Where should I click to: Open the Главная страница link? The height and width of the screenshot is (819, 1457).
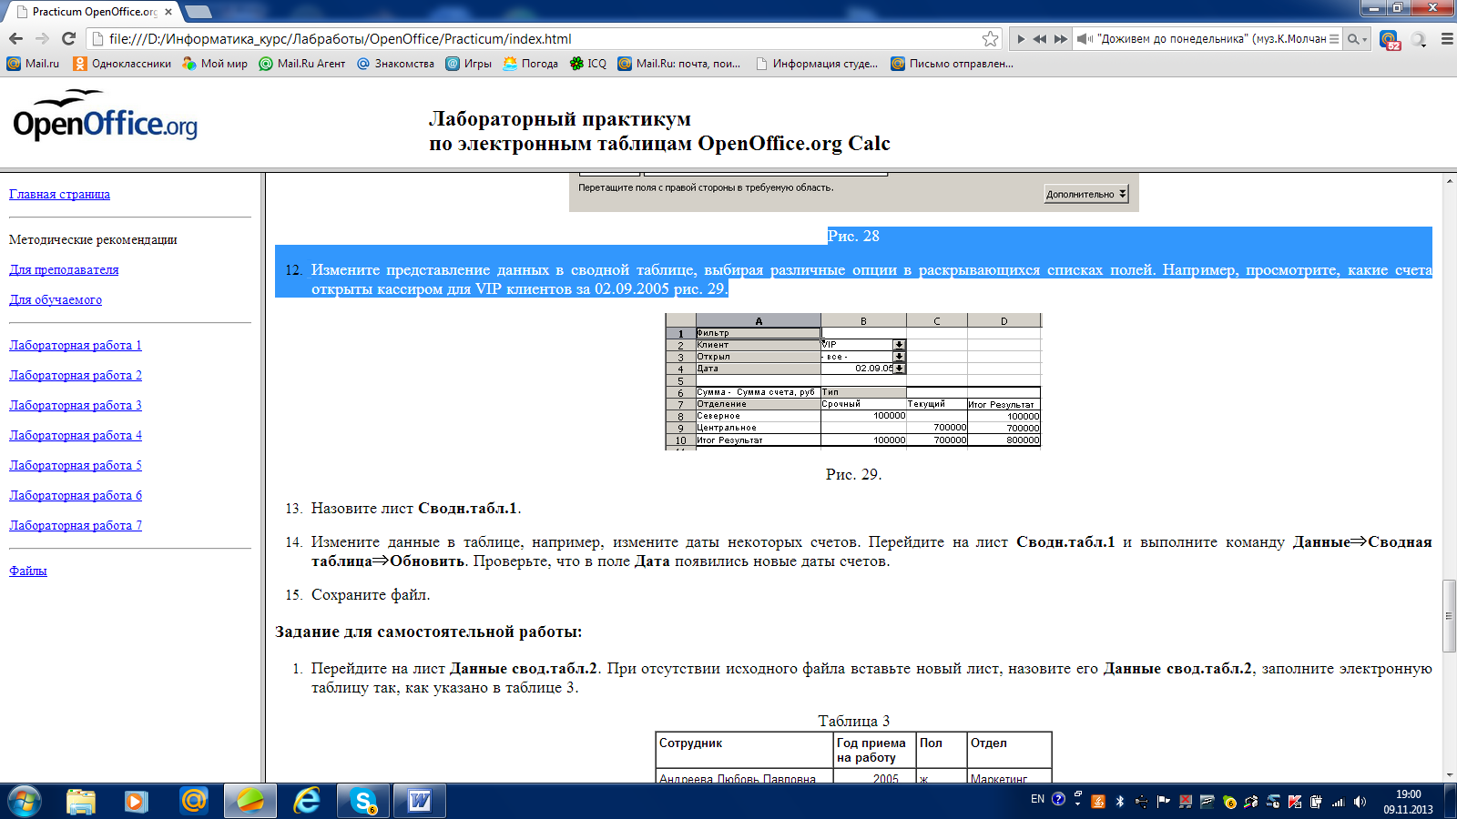(x=59, y=194)
